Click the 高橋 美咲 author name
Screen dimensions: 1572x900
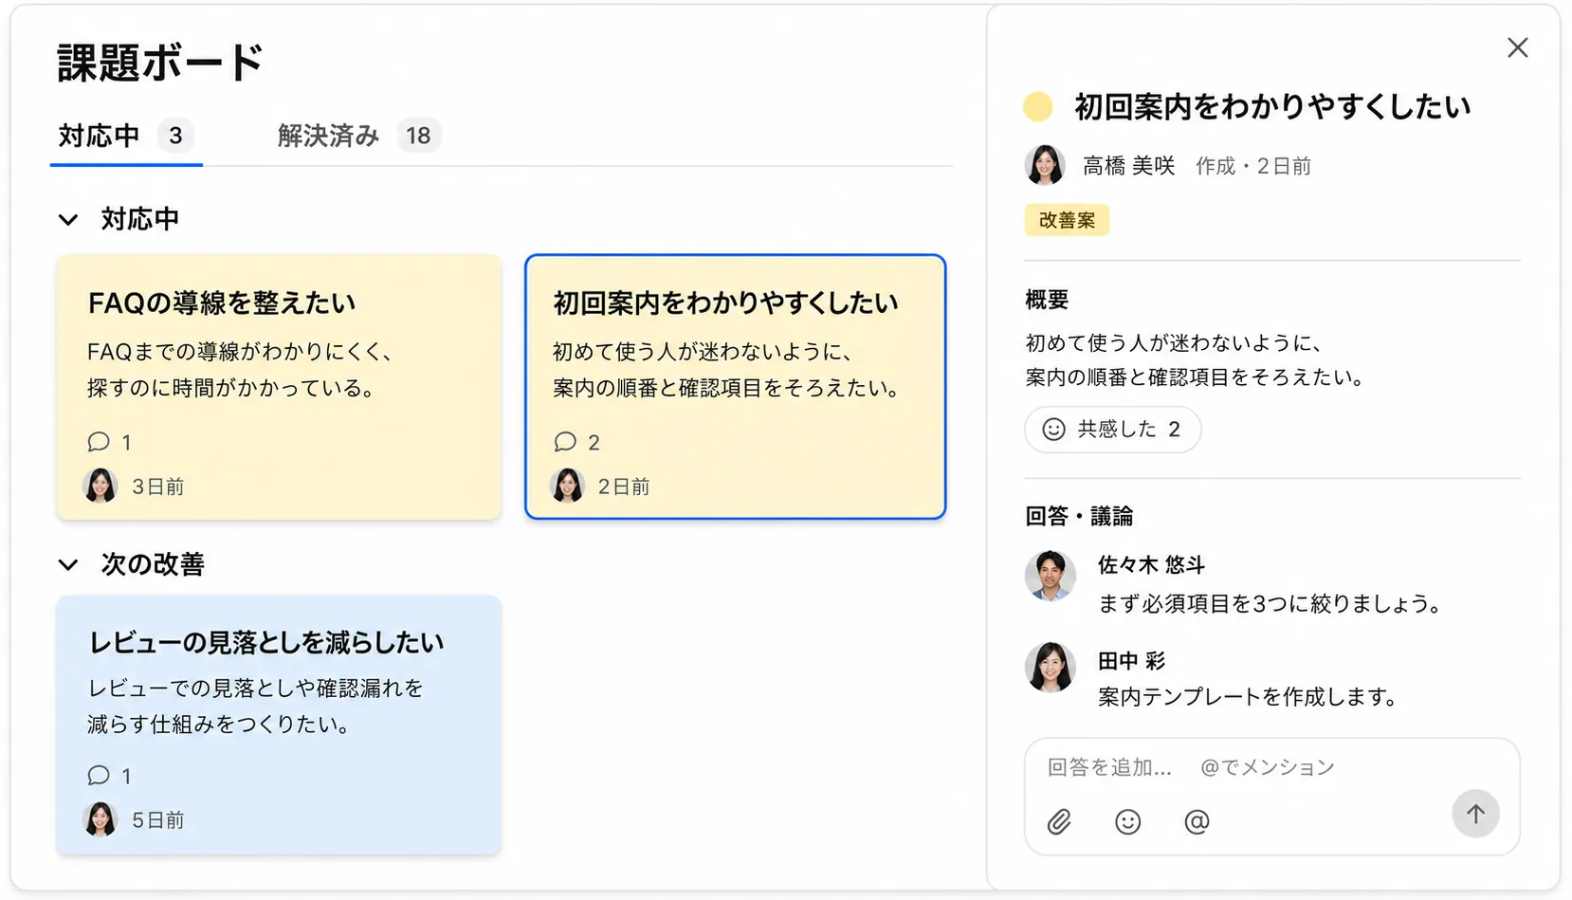point(1128,166)
